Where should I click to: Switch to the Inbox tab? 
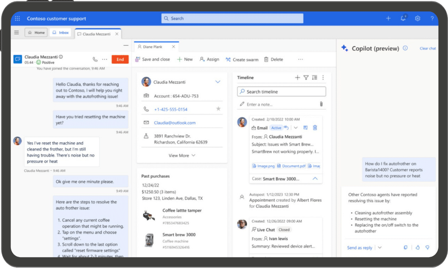pos(60,33)
